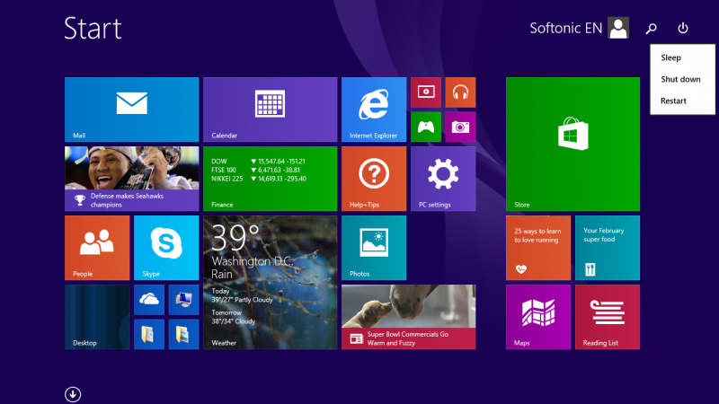
Task: Open the Music headphones tile
Action: click(460, 92)
